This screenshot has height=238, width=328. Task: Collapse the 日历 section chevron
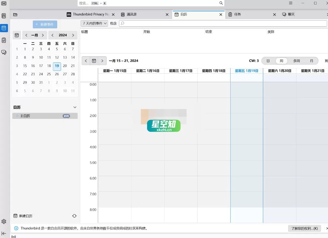point(75,107)
